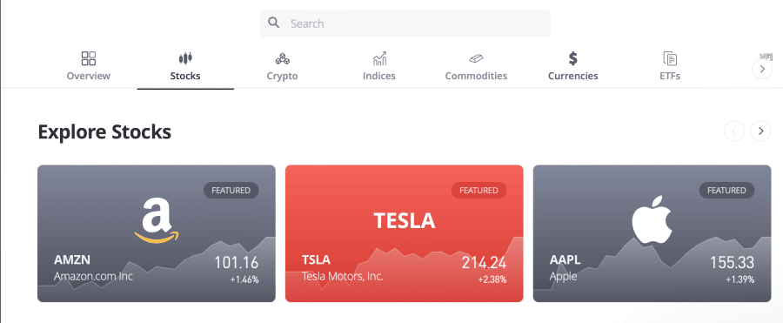Viewport: 783px width, 323px height.
Task: Click the Commodities gold bar icon
Action: click(476, 59)
